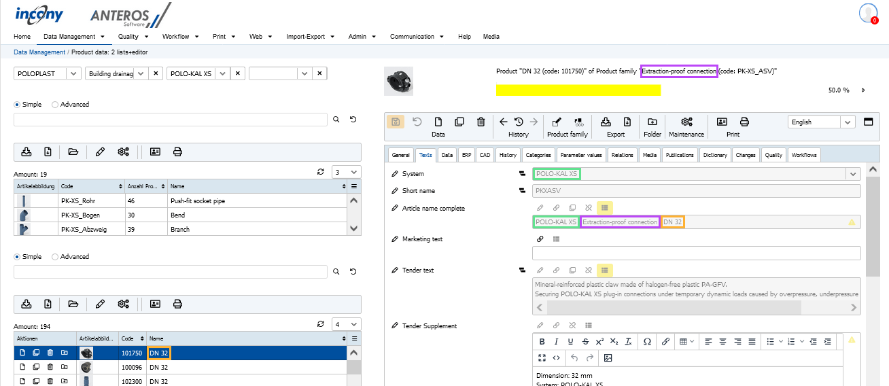Select Advanced radio for lower search
This screenshot has width=889, height=386.
(x=55, y=257)
